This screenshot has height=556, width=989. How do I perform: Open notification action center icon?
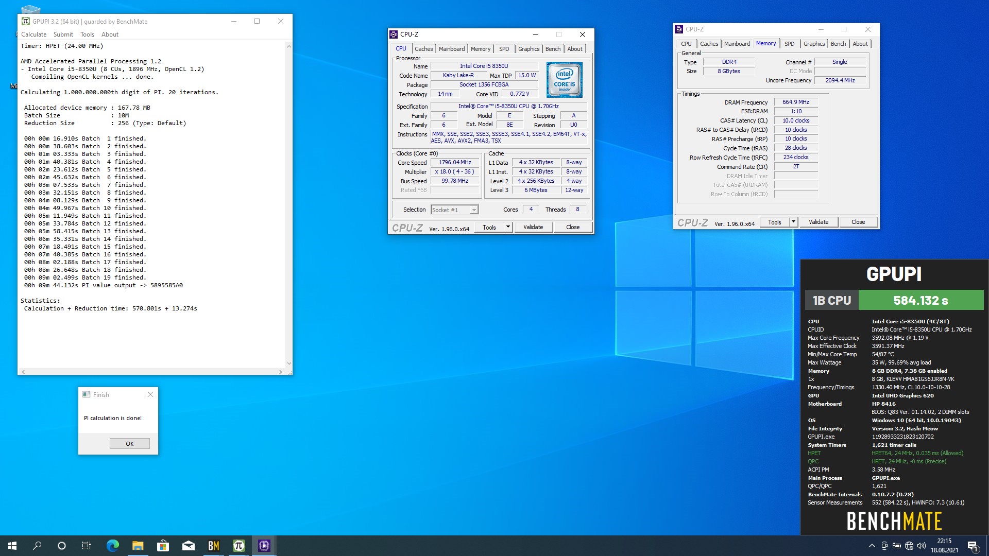(x=973, y=546)
